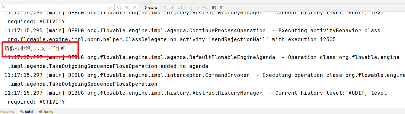The image size is (405, 114).
Task: Click add selection for next occurrence icon
Action: (x=189, y=7)
